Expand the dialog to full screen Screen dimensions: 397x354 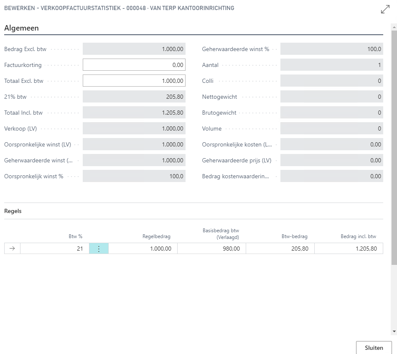(385, 9)
